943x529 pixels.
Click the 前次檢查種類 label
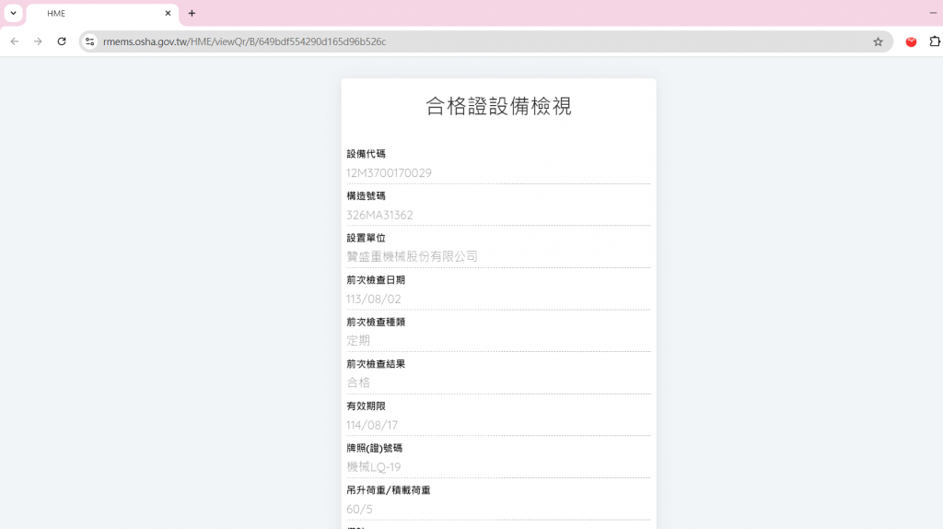(x=376, y=322)
